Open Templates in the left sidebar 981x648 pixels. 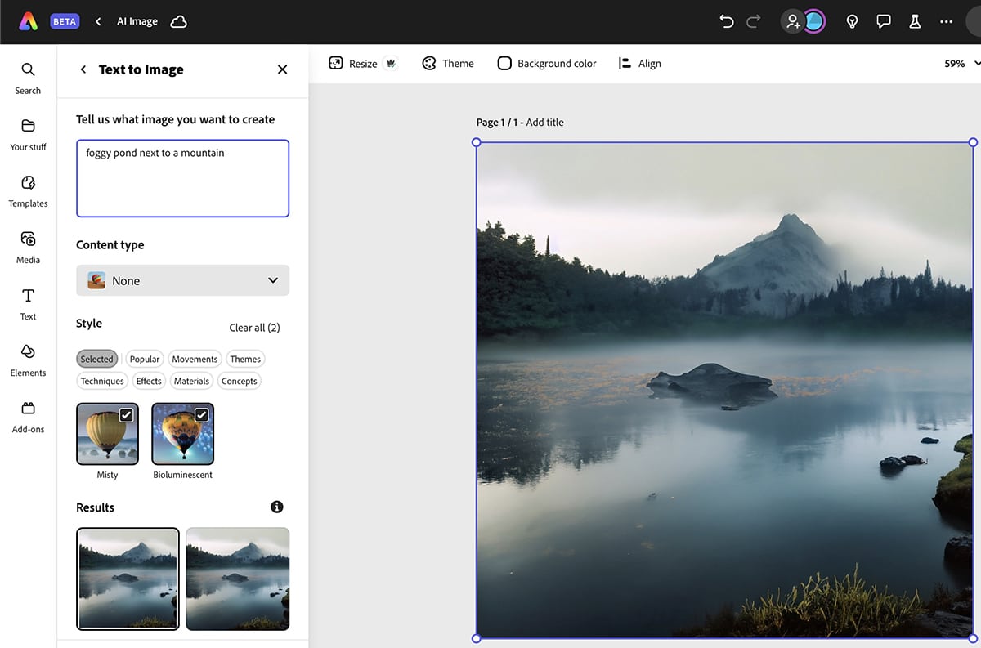coord(28,190)
